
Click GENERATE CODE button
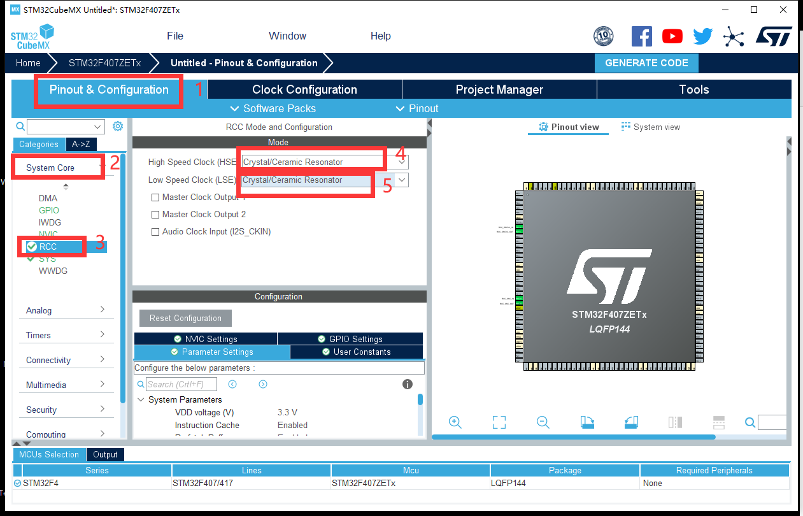click(646, 63)
